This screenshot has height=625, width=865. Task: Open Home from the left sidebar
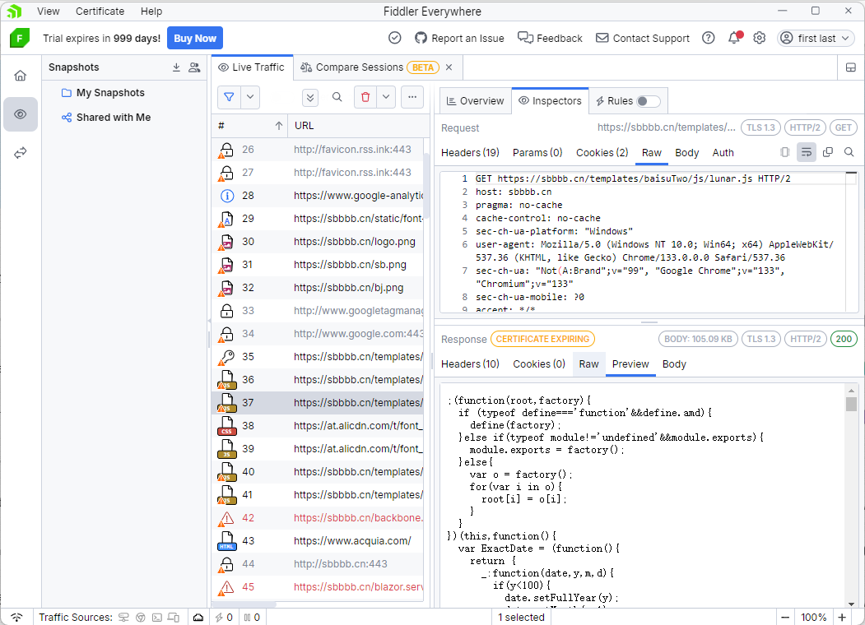[x=21, y=74]
